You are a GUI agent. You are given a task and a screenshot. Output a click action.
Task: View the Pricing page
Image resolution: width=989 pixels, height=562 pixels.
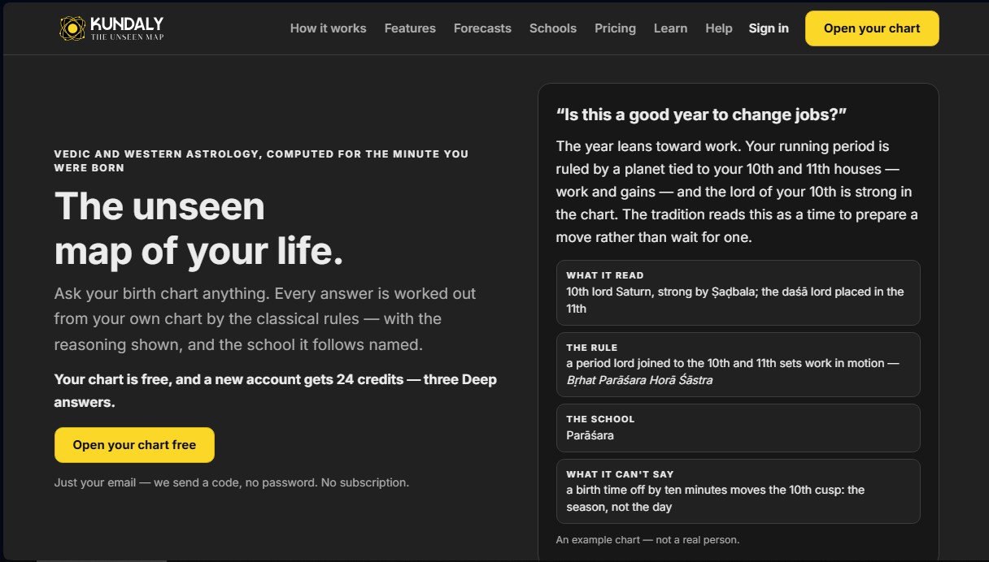[615, 28]
